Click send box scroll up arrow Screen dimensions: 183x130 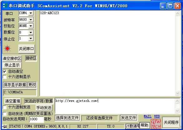coord(177,101)
